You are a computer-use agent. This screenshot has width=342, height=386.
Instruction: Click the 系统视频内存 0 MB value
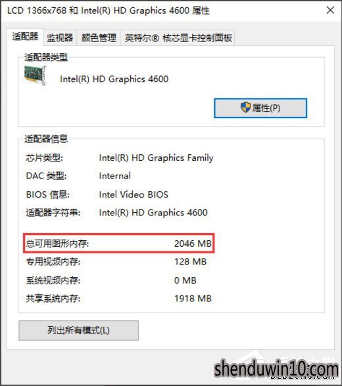185,280
